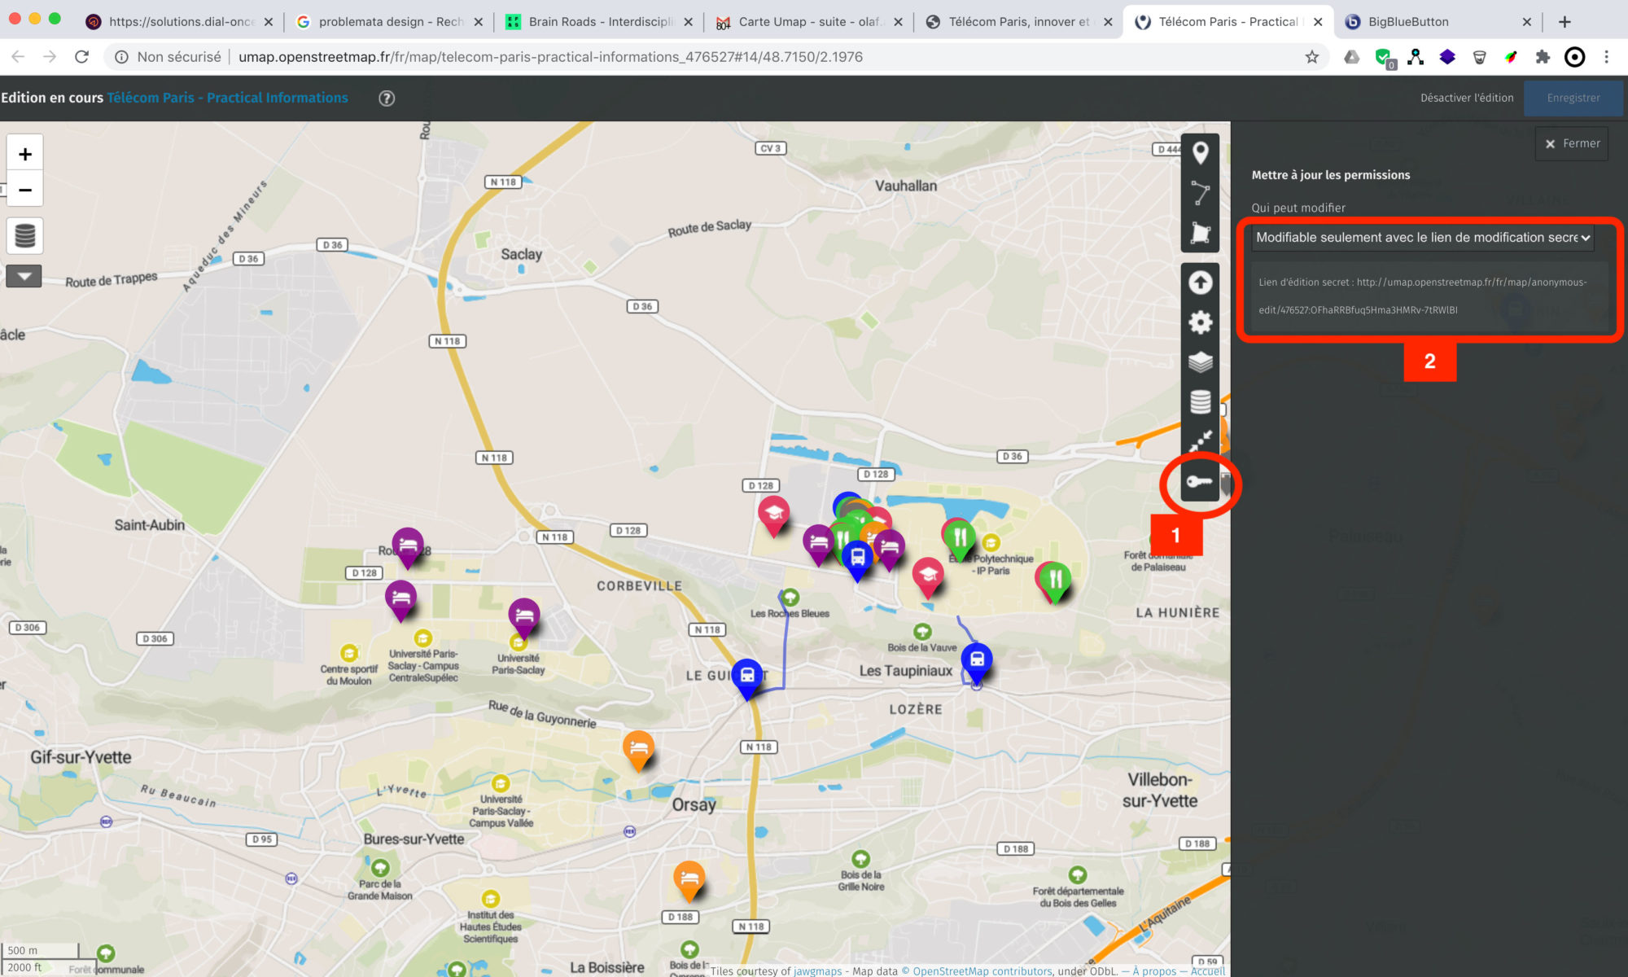Select the draw marker tool
The image size is (1628, 977).
pyautogui.click(x=1200, y=153)
